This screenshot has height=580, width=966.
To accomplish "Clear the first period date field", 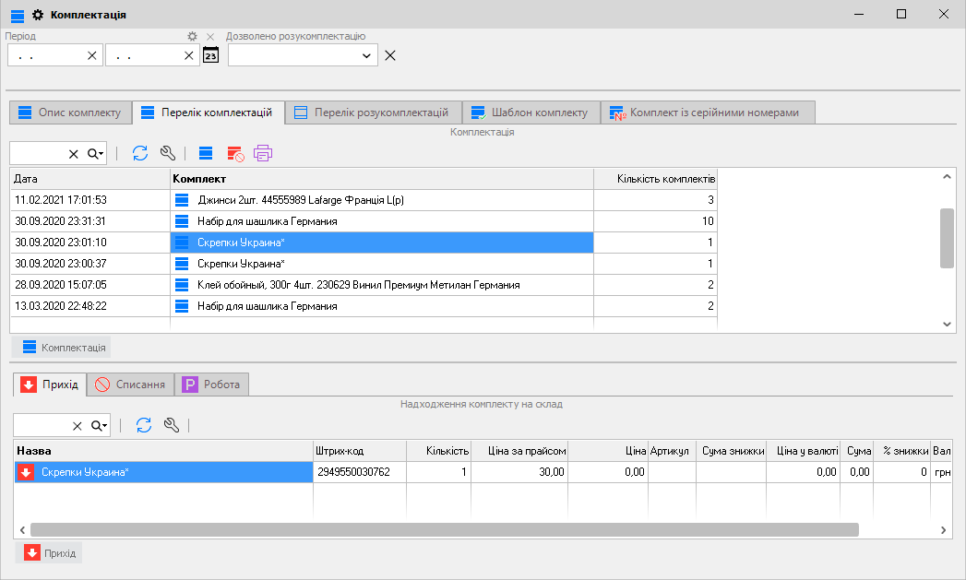I will (x=91, y=55).
